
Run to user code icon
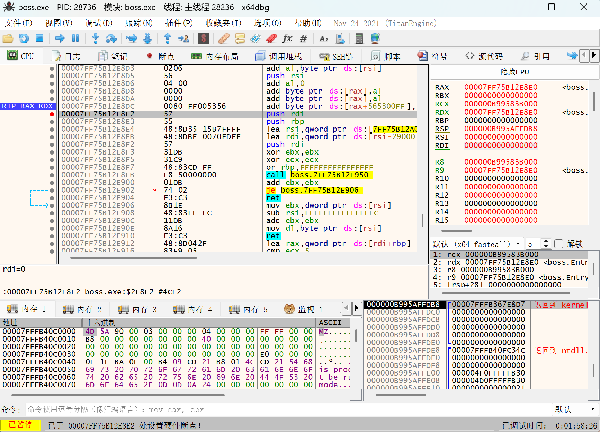[183, 38]
